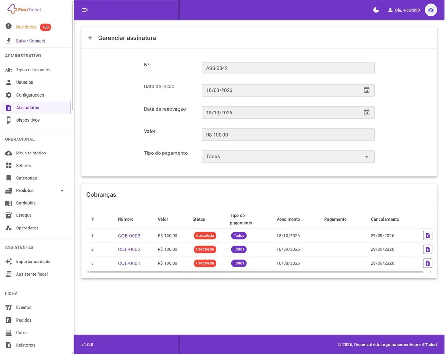Go back using the arrow beside Gerenciar assinatura
Screen dimensions: 445x354
[90, 38]
